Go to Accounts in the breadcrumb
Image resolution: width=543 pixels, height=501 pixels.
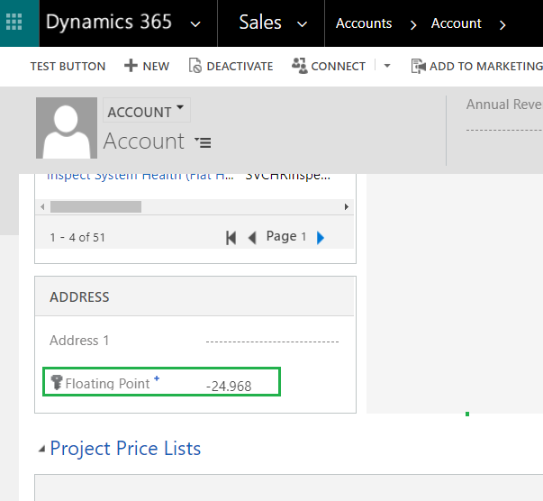coord(364,23)
